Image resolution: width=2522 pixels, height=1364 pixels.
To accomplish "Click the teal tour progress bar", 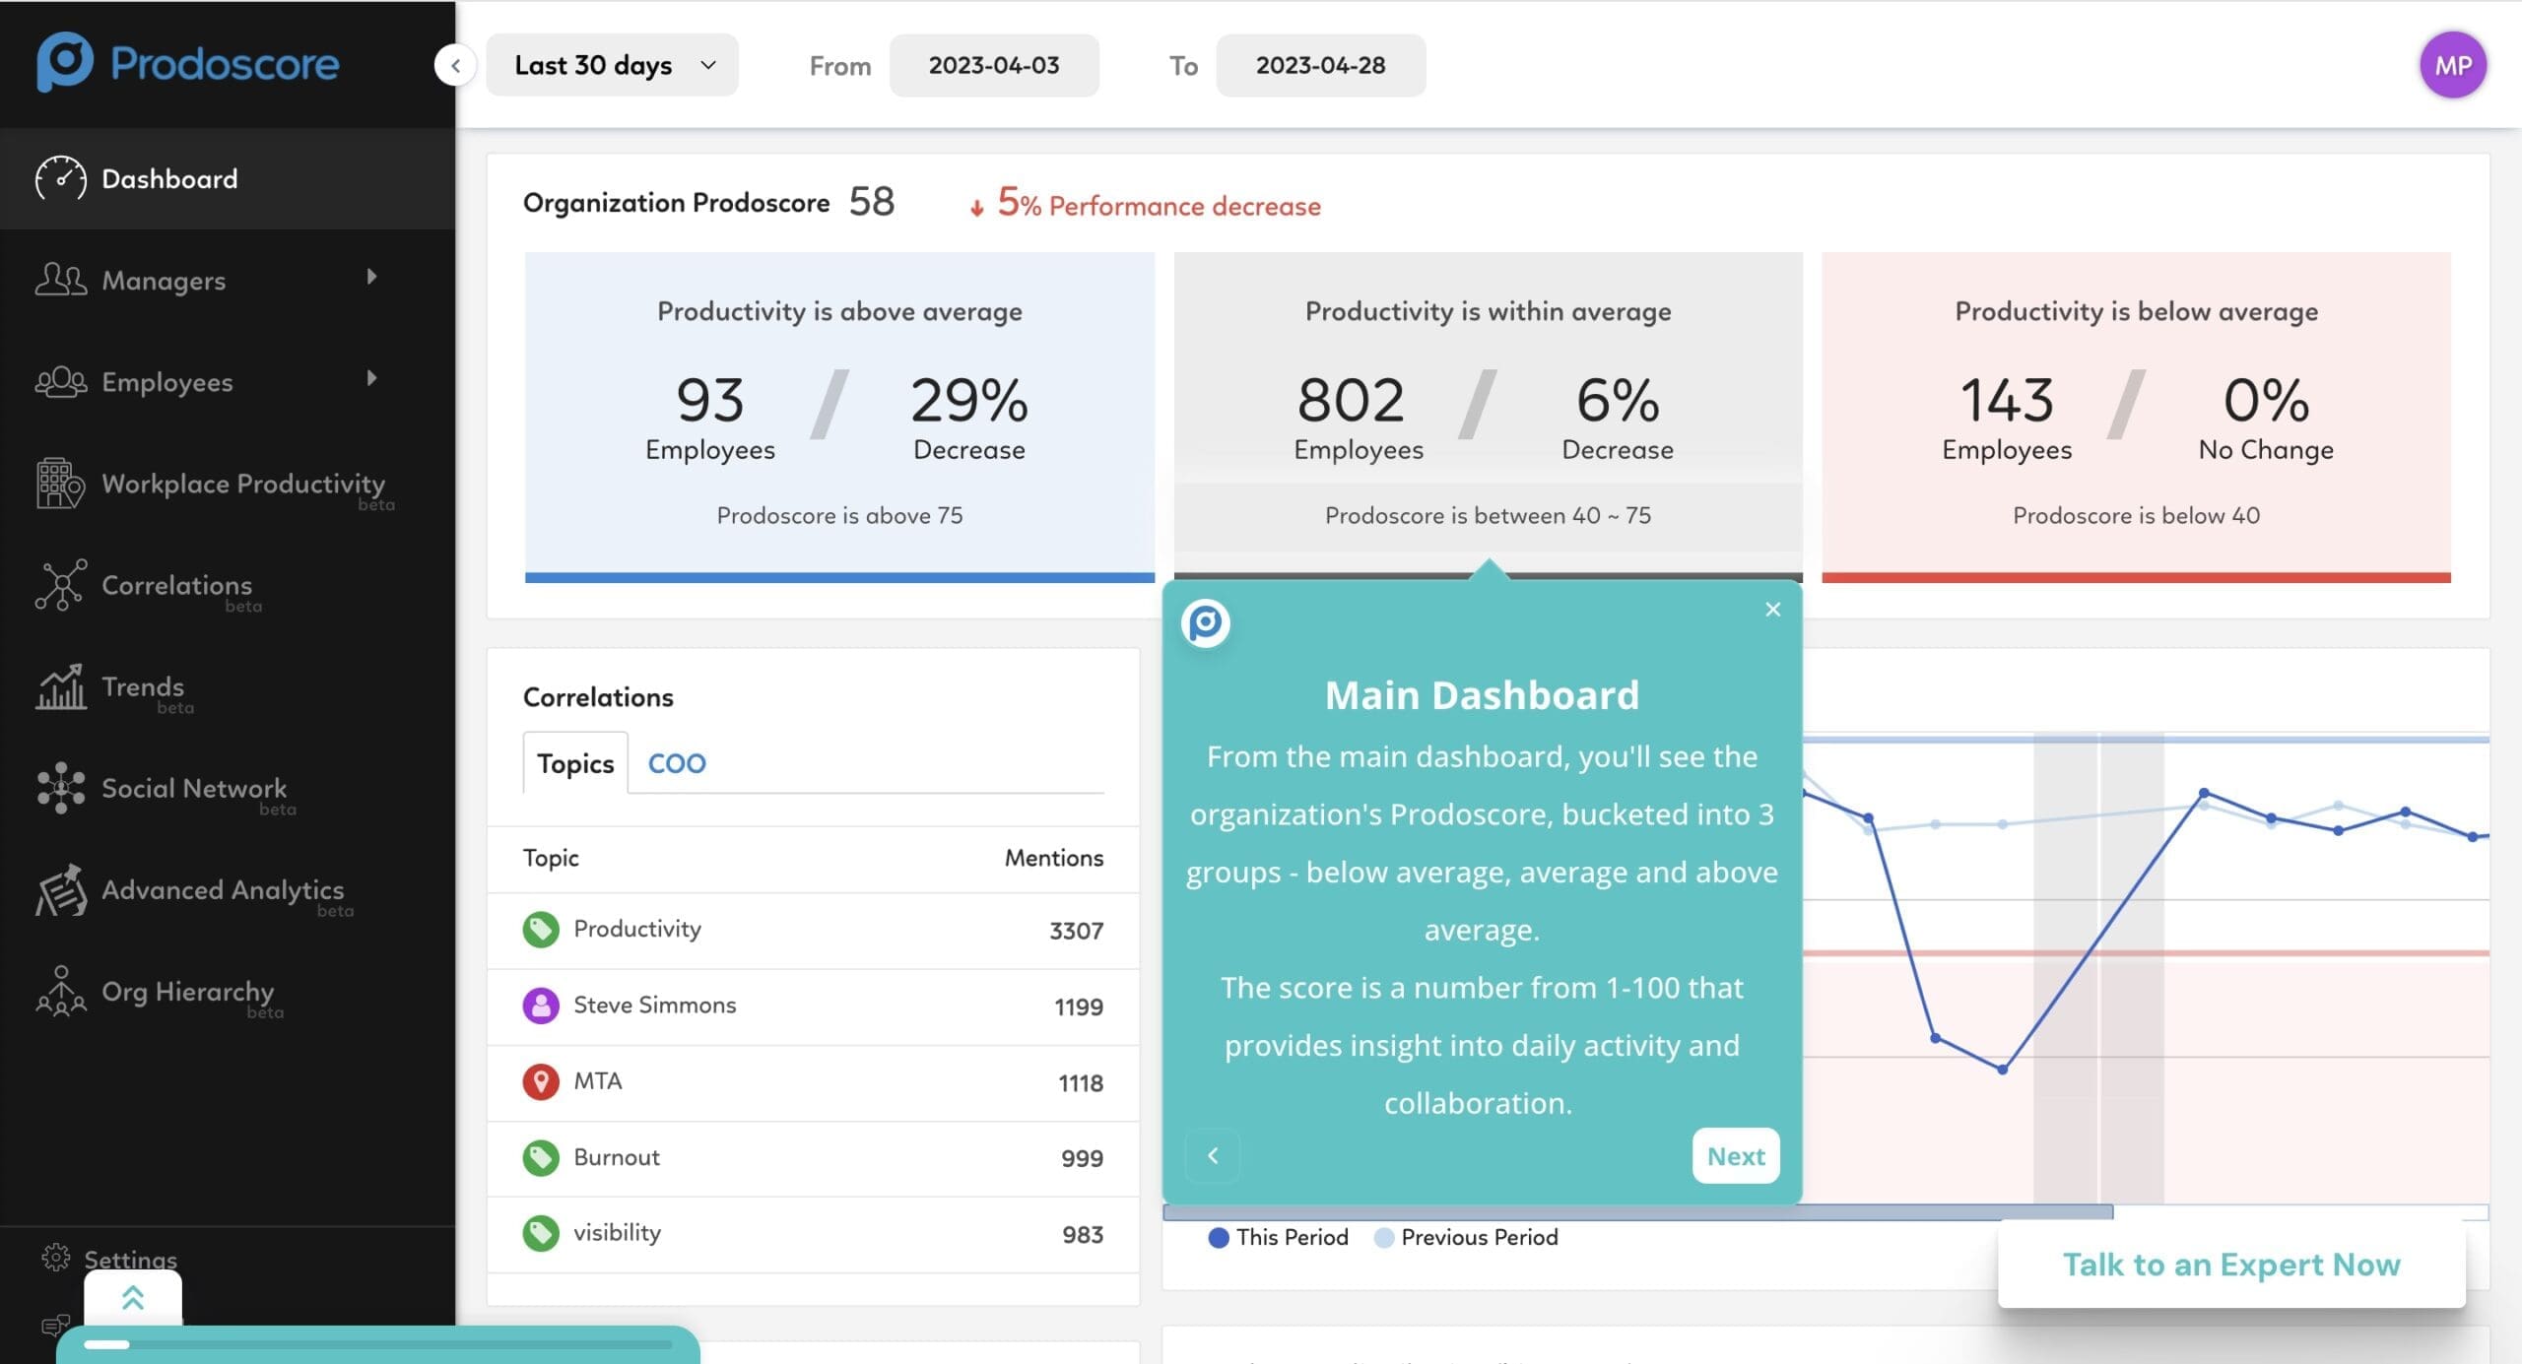I will point(378,1344).
